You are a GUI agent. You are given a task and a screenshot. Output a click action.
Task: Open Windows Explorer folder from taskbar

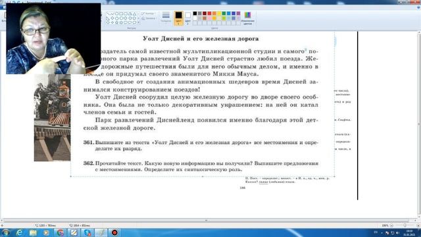33,232
